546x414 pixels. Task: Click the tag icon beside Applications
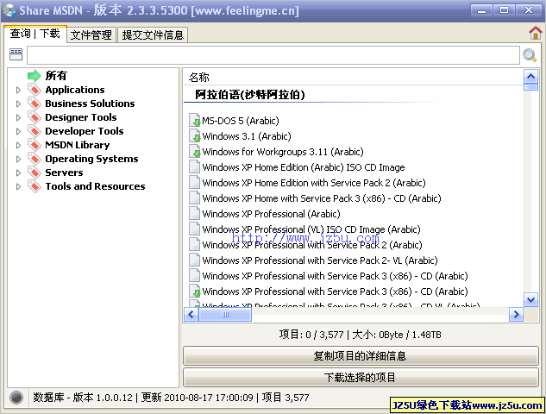35,90
